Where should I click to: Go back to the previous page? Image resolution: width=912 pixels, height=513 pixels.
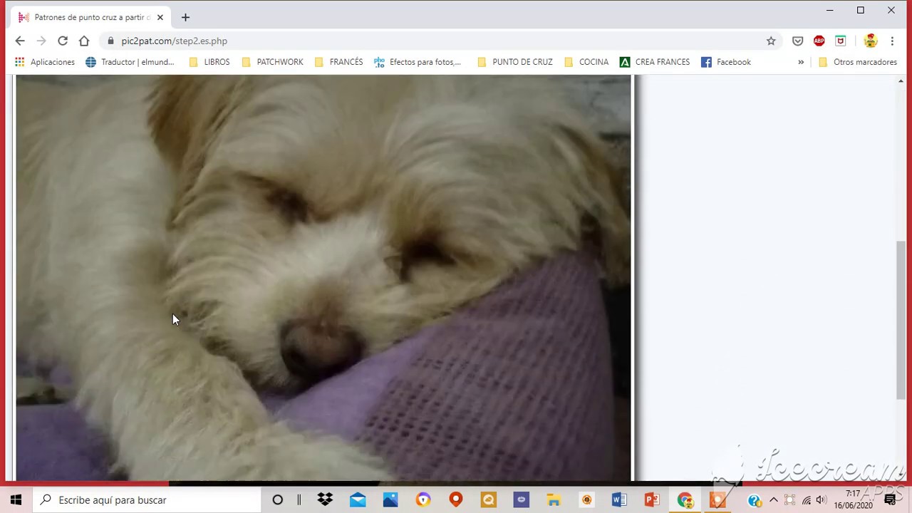(x=20, y=41)
